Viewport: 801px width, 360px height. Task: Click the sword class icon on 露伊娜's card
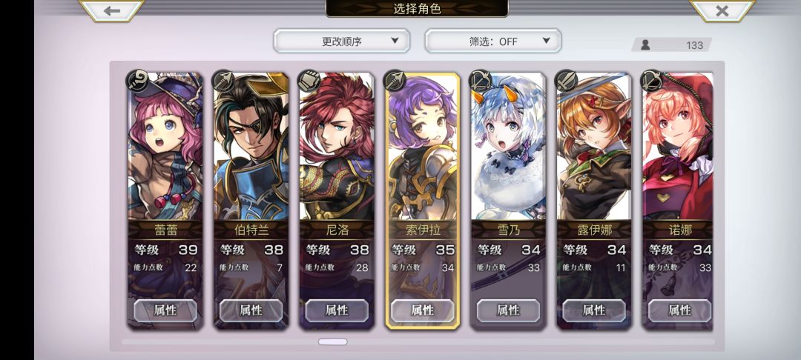coord(566,81)
